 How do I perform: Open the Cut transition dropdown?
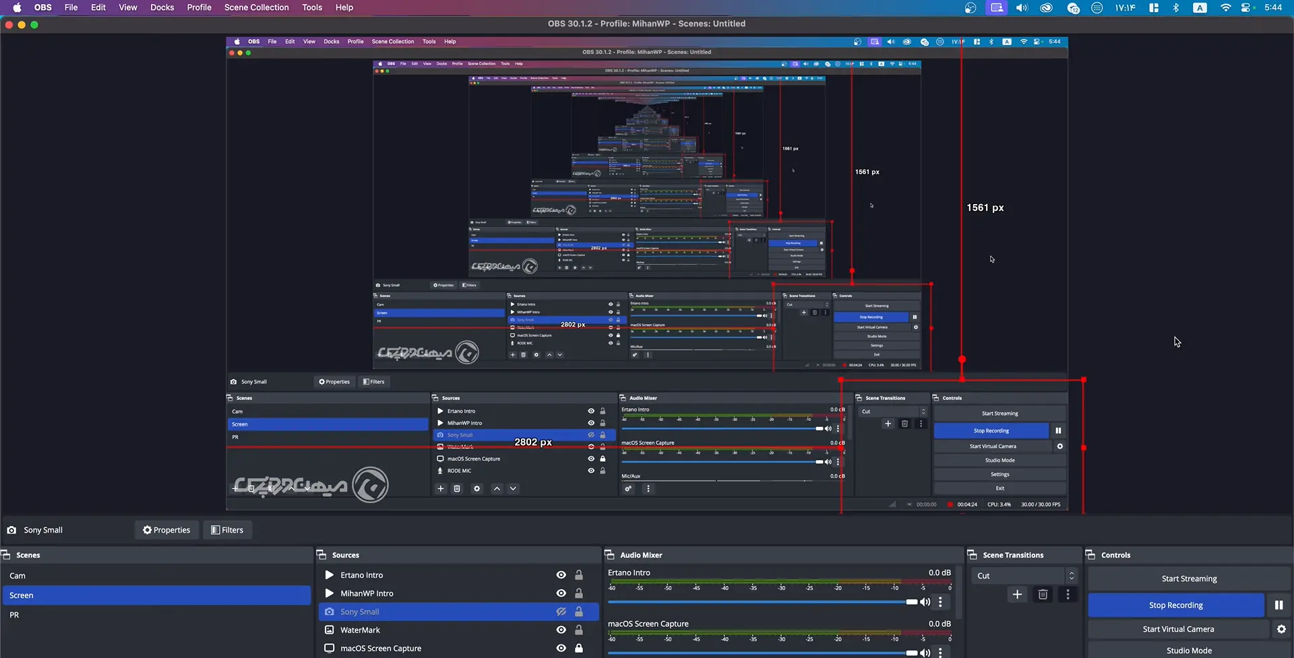[x=1023, y=576]
